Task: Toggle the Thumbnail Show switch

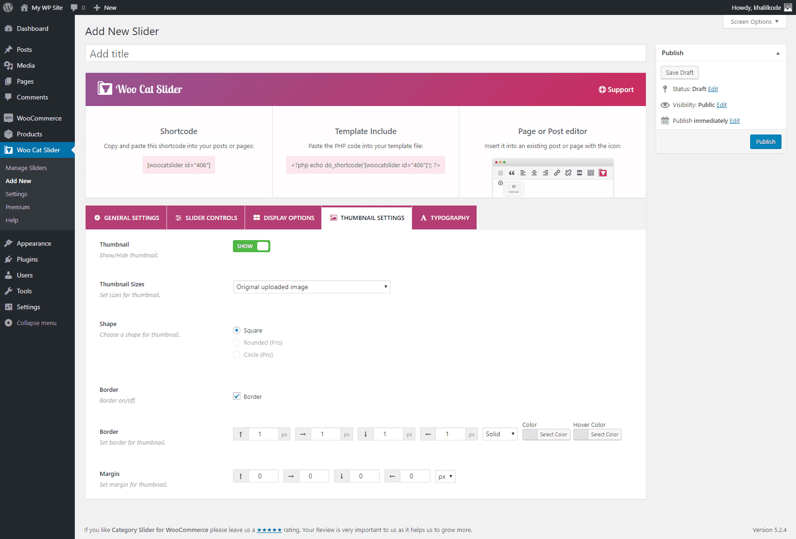Action: click(x=252, y=246)
